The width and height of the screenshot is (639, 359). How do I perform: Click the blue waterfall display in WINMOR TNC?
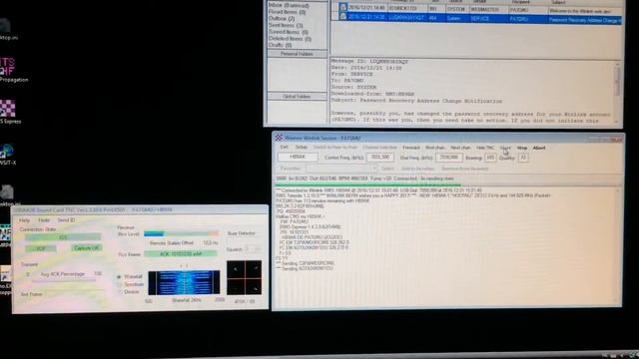184,282
